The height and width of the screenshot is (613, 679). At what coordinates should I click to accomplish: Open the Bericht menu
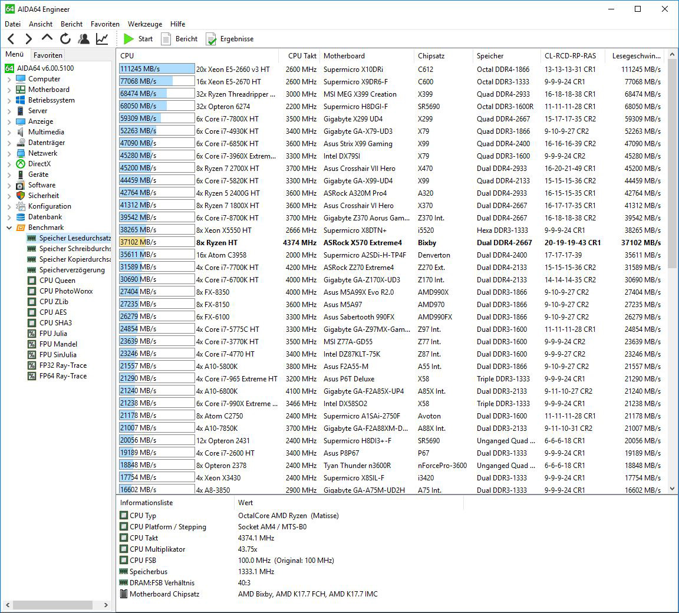point(71,24)
